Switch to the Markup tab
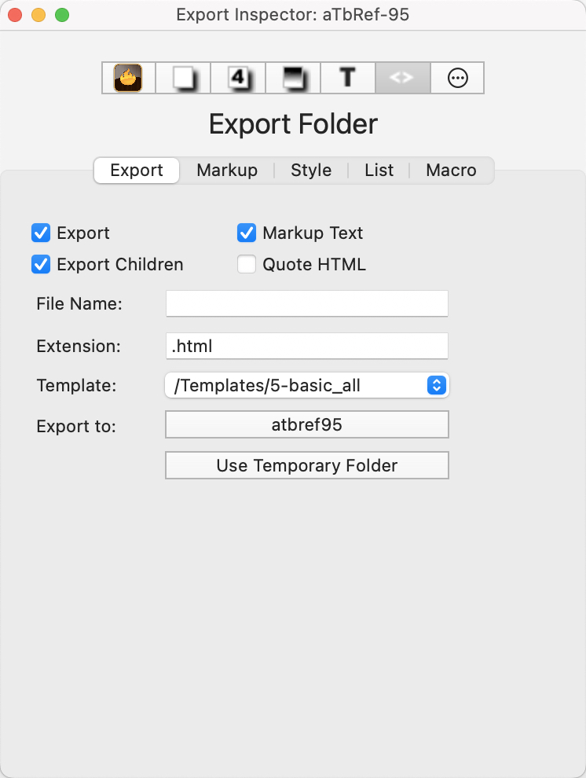This screenshot has height=778, width=586. pyautogui.click(x=227, y=170)
